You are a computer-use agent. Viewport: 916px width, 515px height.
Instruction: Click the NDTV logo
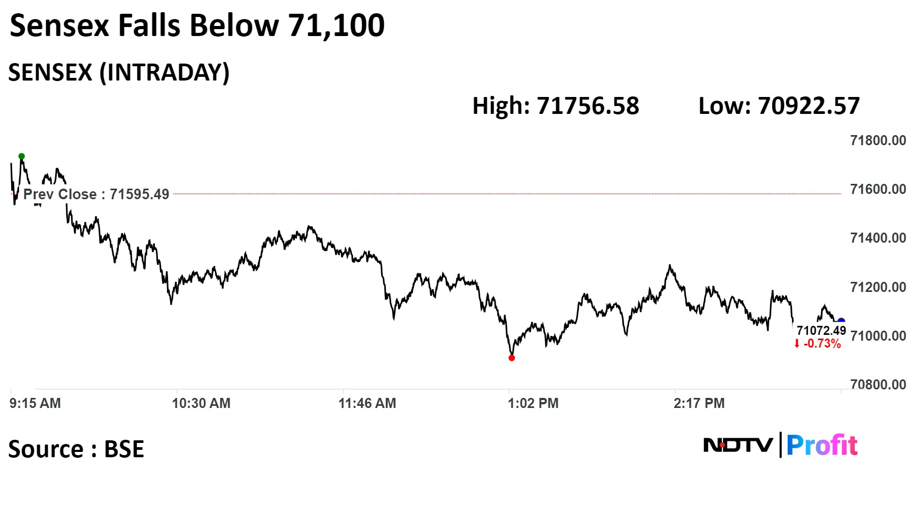point(738,445)
